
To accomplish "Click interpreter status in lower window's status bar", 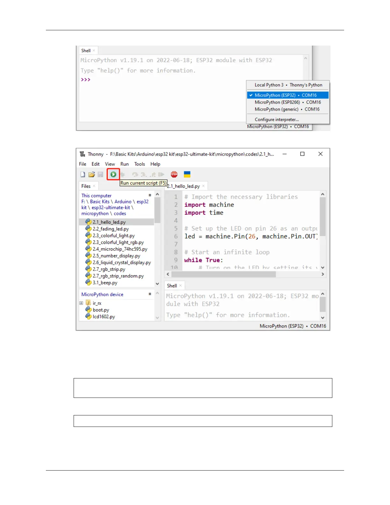I will click(293, 326).
